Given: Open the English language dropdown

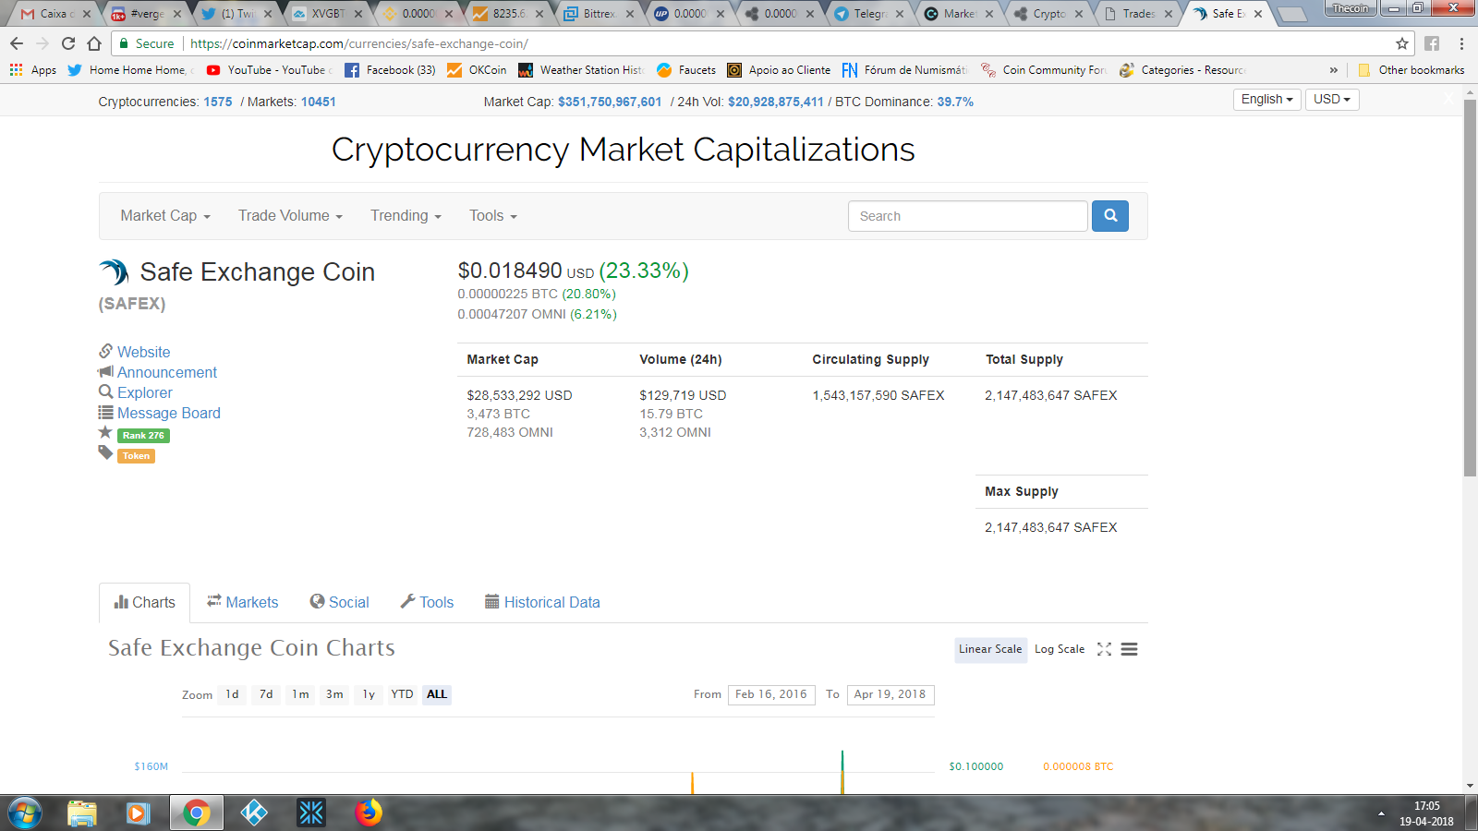Looking at the screenshot, I should [1266, 100].
